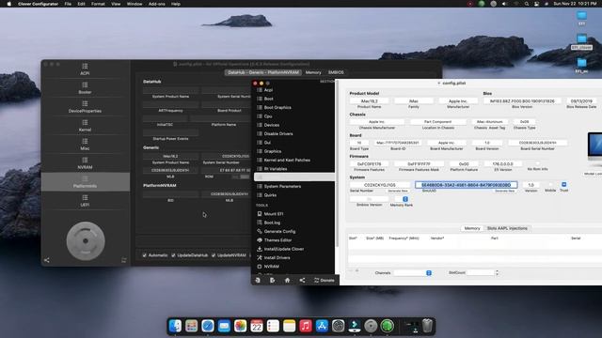Click export icon in Clover bottom toolbar
Viewport: 602px width, 338px height.
tap(272, 280)
